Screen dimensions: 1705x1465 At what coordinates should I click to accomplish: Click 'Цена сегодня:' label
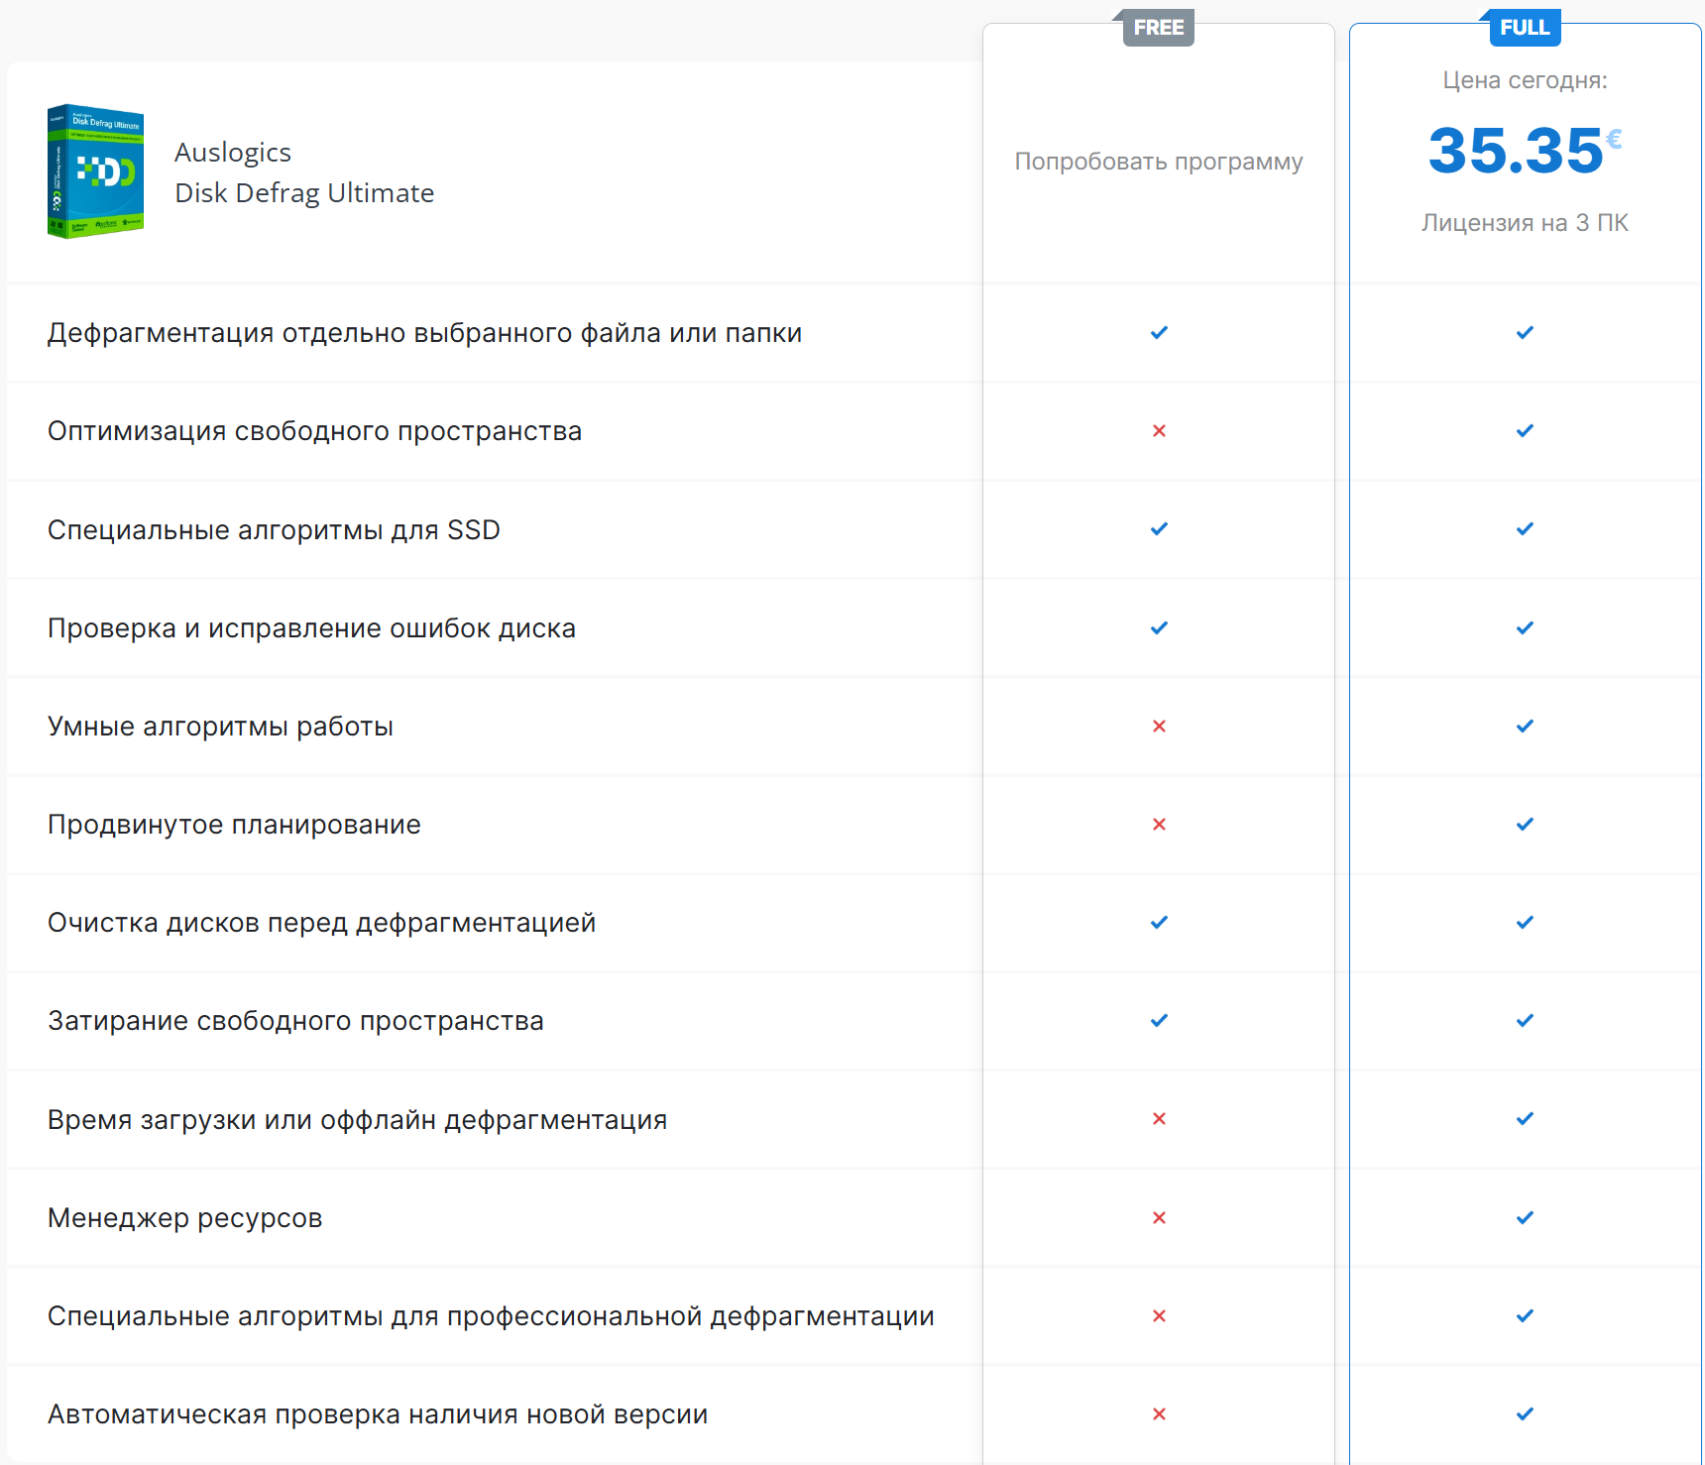1525,80
